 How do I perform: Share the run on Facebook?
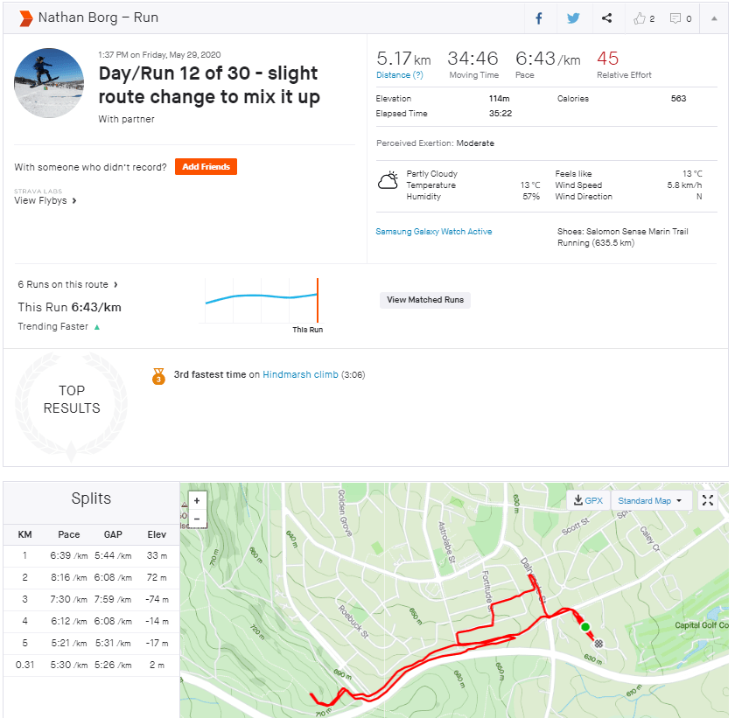point(539,18)
